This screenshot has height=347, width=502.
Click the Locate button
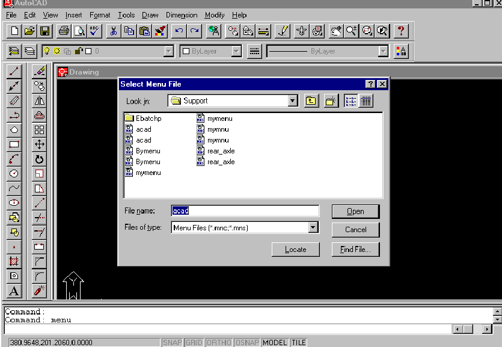pos(296,250)
